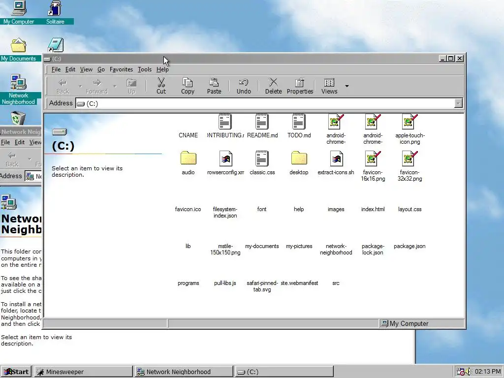The height and width of the screenshot is (378, 504).
Task: Select the mstile-150x150.png label
Action: coord(225,250)
